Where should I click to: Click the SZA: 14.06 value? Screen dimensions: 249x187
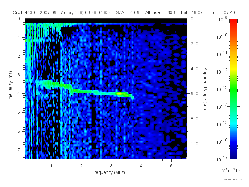tap(128, 12)
